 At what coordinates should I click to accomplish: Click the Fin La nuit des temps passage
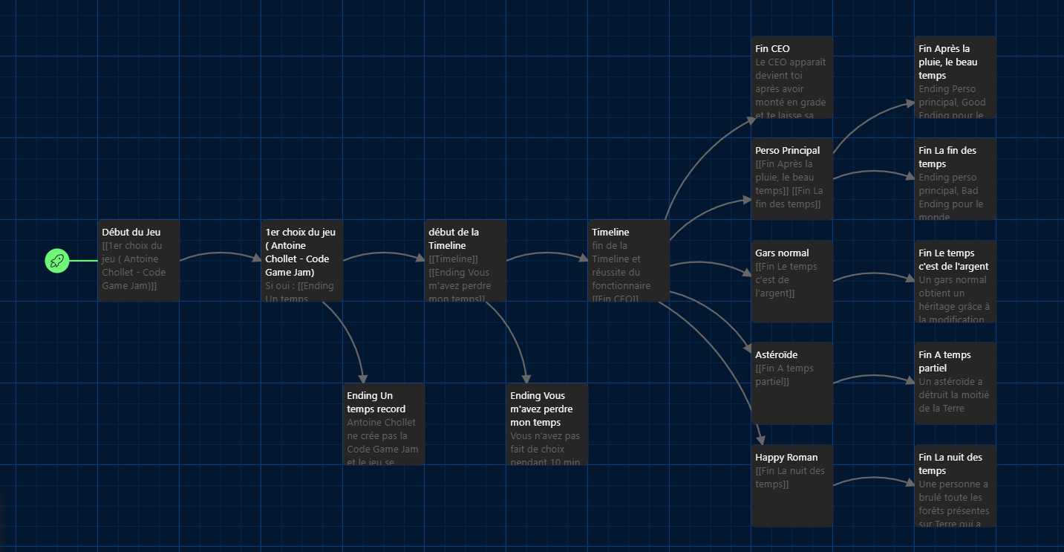955,485
